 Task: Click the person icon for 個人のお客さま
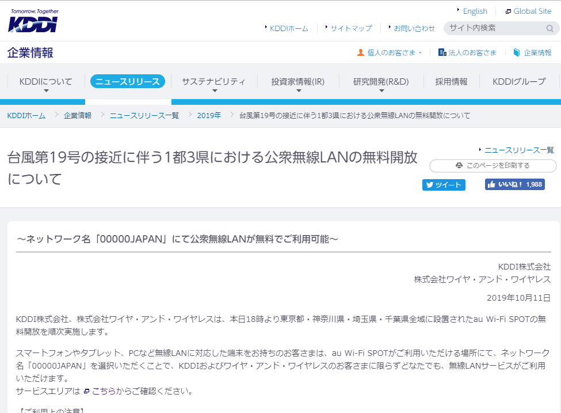(361, 52)
